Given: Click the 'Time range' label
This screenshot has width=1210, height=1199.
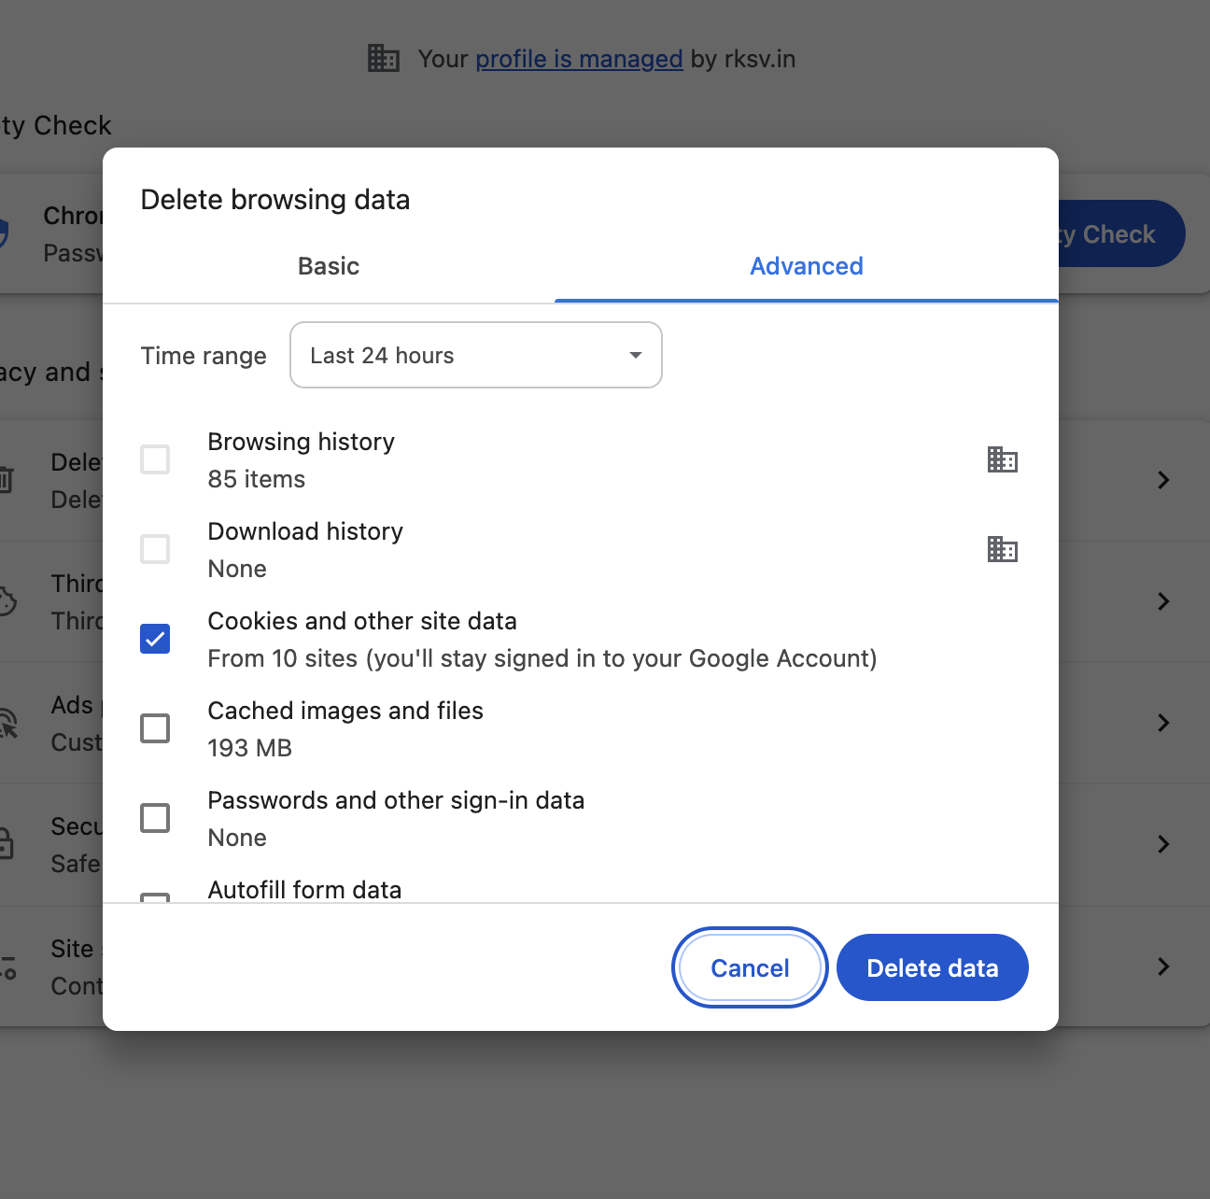Looking at the screenshot, I should pos(204,356).
